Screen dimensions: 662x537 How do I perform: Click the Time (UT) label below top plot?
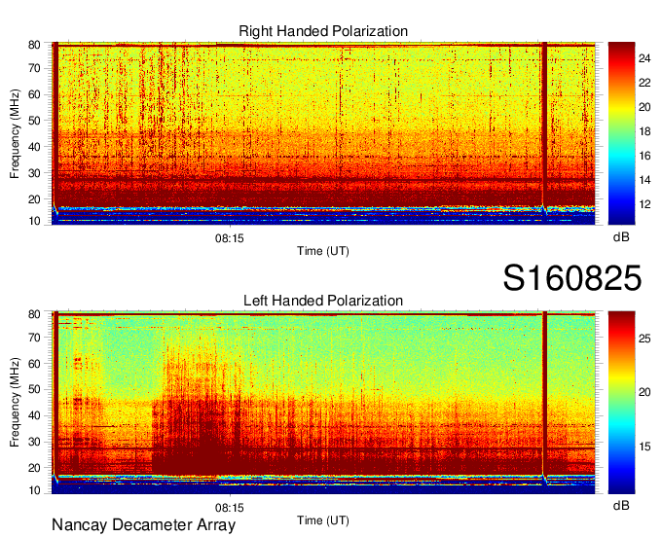pyautogui.click(x=323, y=251)
